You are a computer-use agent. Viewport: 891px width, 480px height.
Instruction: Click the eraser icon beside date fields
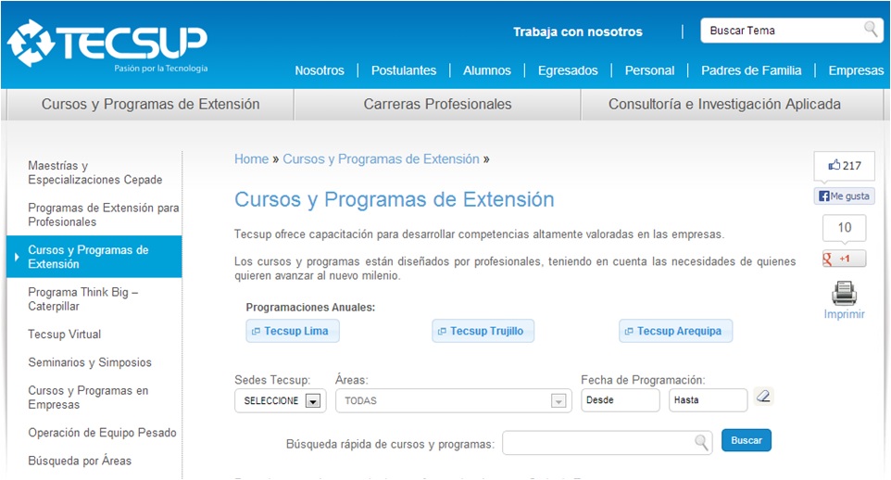763,397
